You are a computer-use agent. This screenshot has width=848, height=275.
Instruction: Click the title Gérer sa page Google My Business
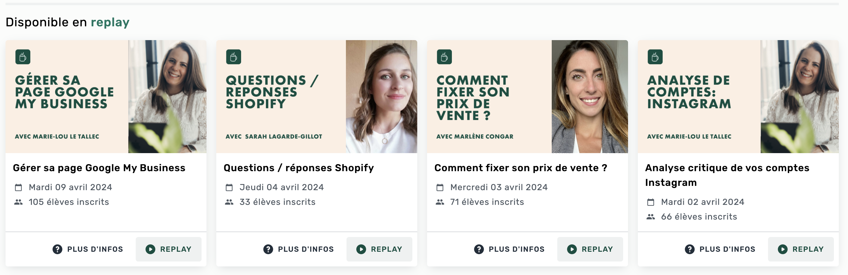coord(99,168)
